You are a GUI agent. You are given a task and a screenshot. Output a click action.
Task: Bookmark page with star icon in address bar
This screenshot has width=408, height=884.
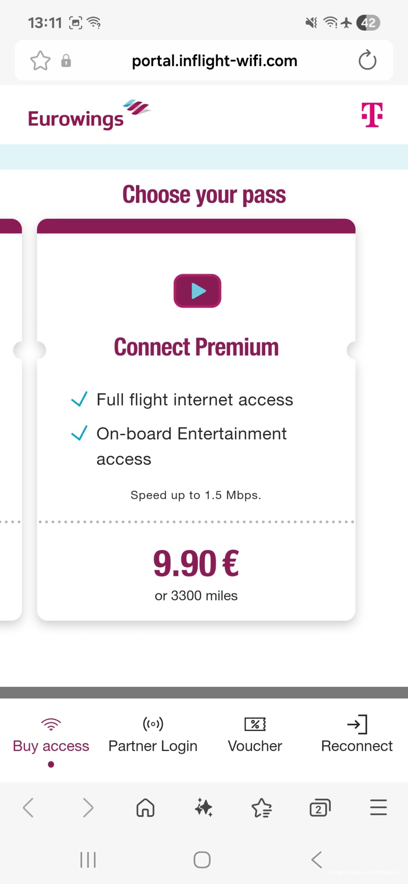40,61
